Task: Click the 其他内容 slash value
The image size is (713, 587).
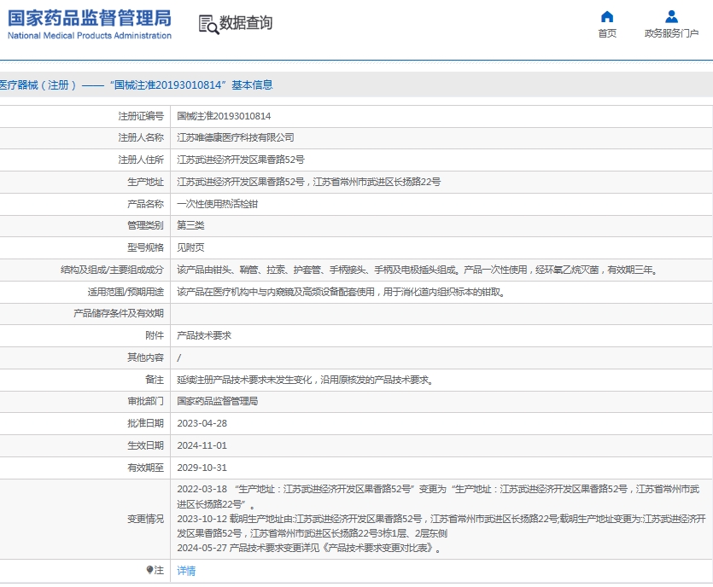Action: pos(178,357)
